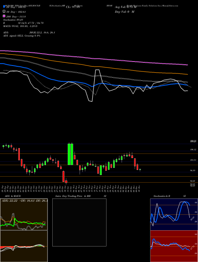Select the '50 Day = 102.61' label
198x262 pixels.
(16, 12)
